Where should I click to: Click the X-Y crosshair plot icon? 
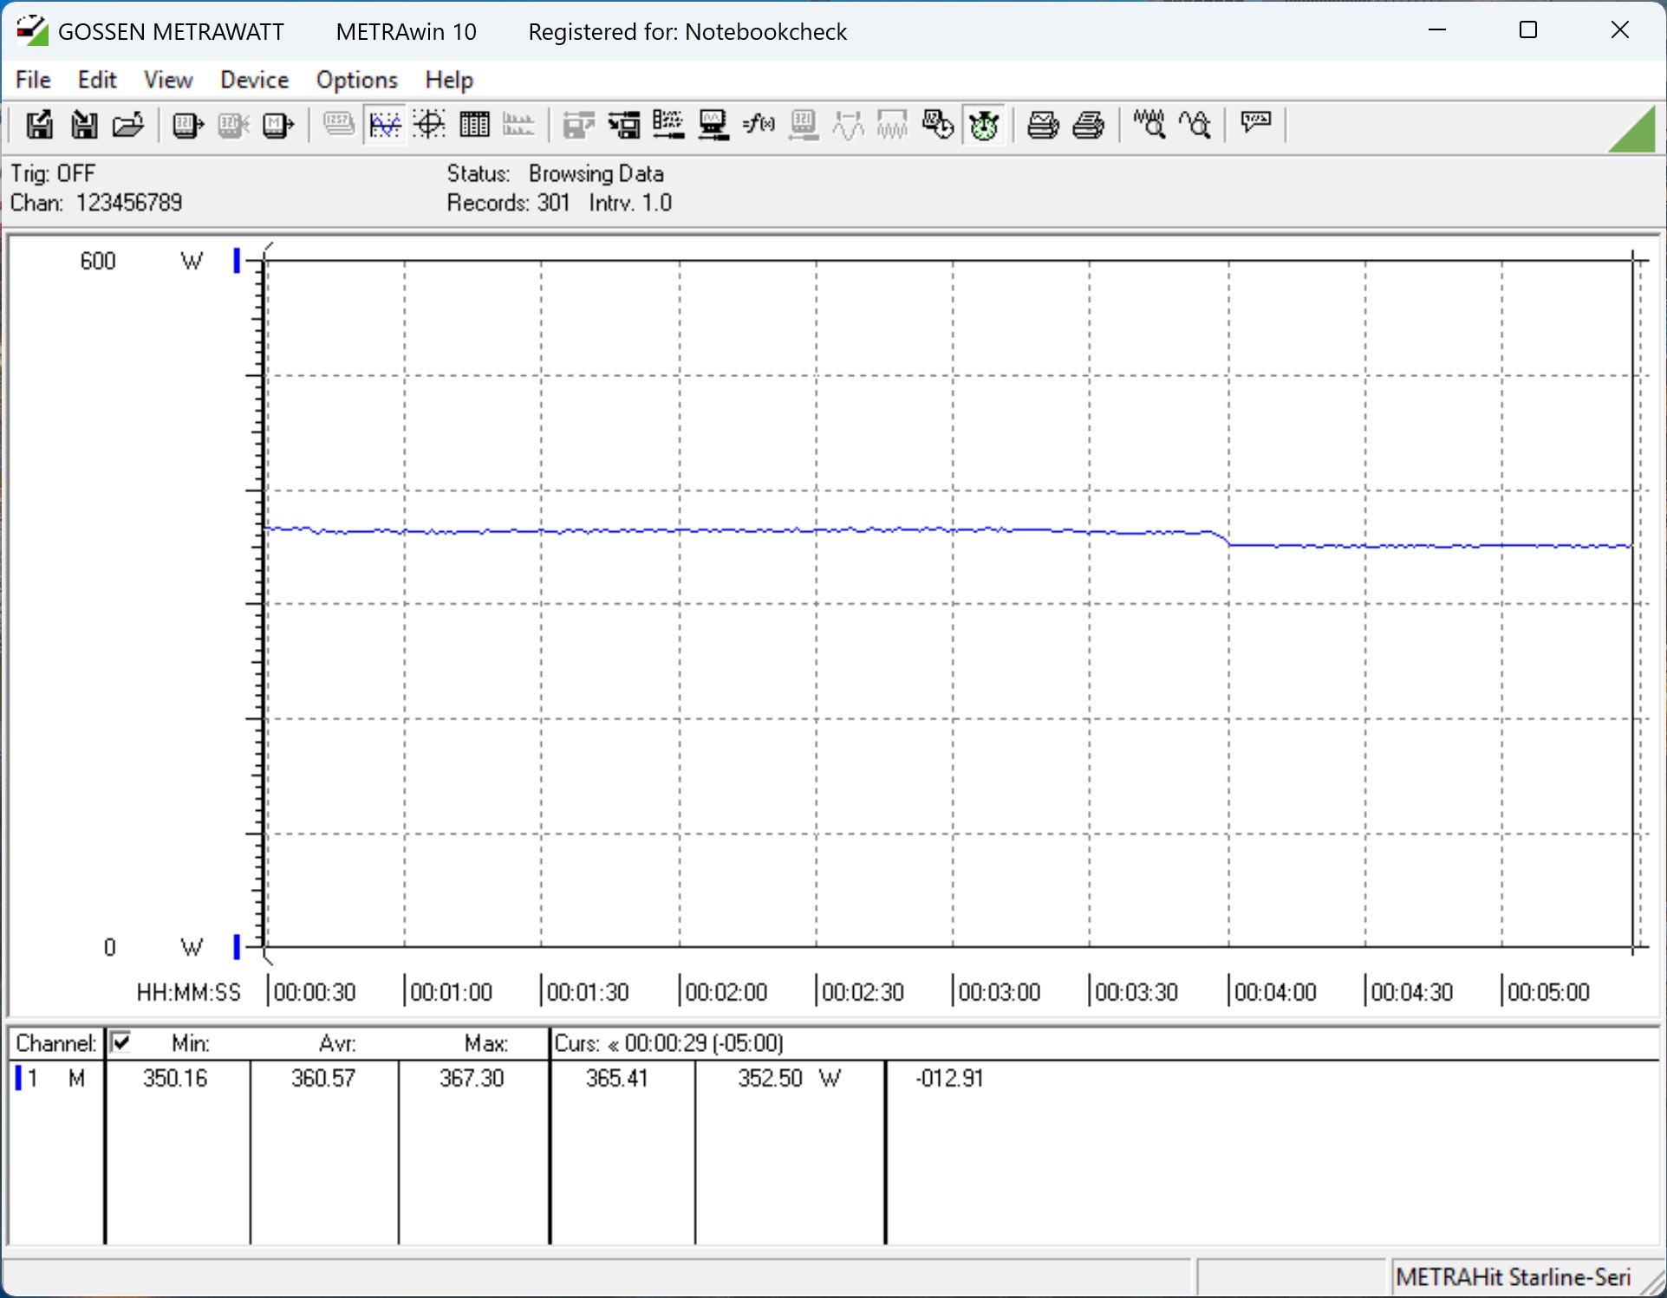(x=429, y=126)
